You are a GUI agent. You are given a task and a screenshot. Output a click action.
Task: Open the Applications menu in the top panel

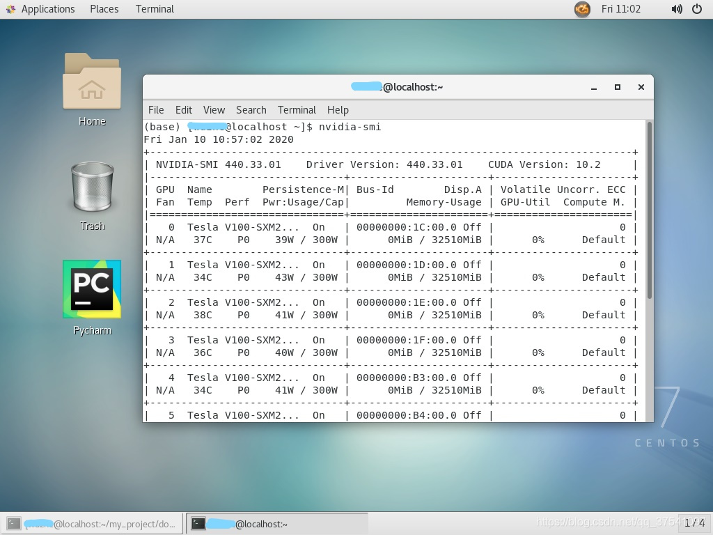48,9
